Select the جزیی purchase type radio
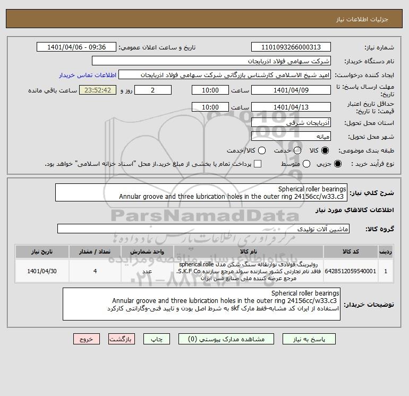 337,164
